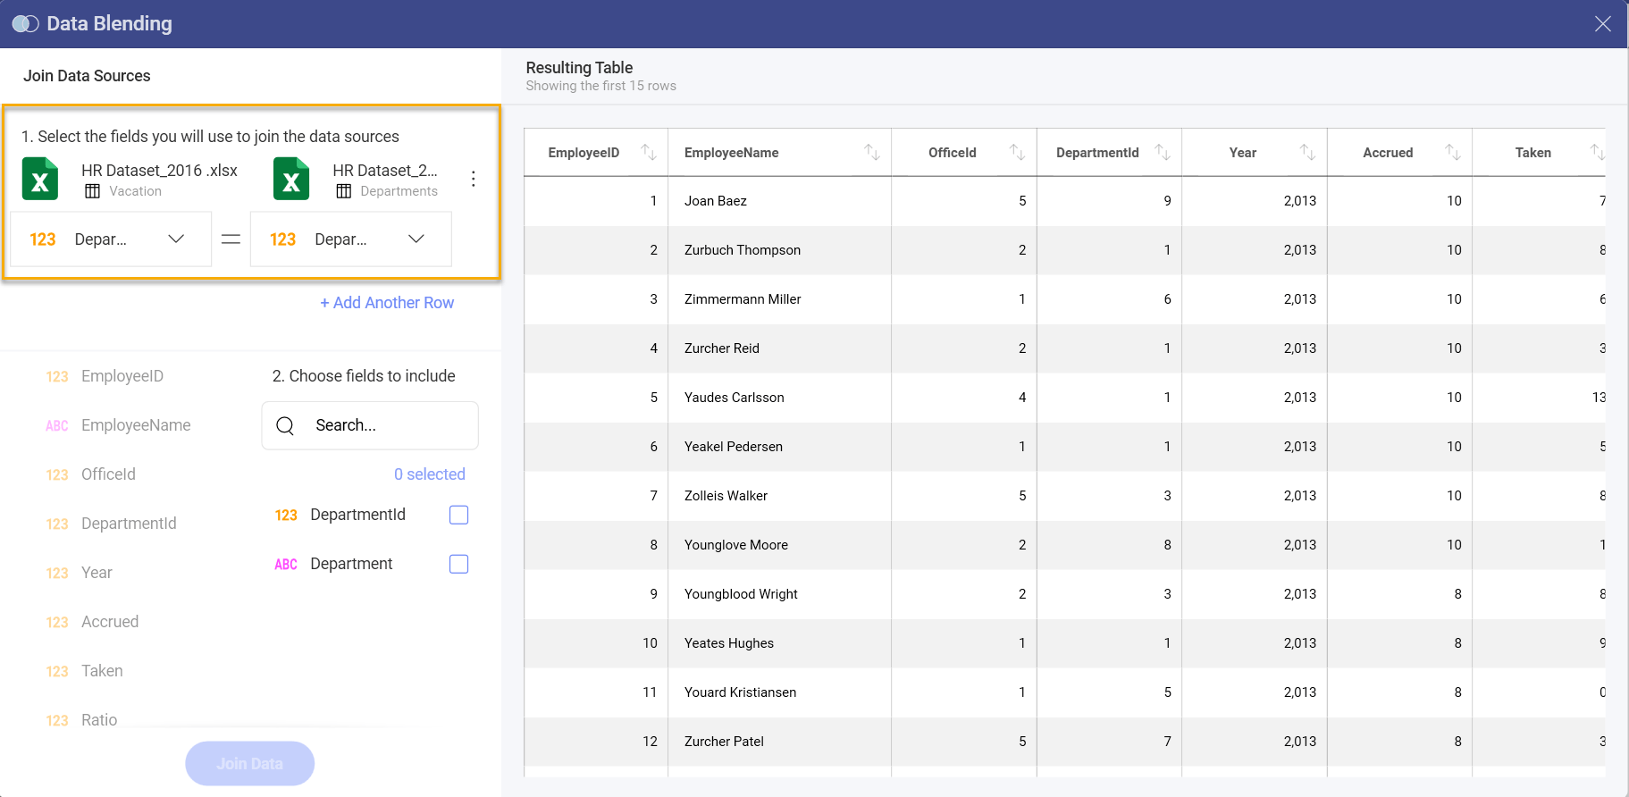Click the Data Blending title icon
Viewport: 1629px width, 797px height.
tap(25, 24)
